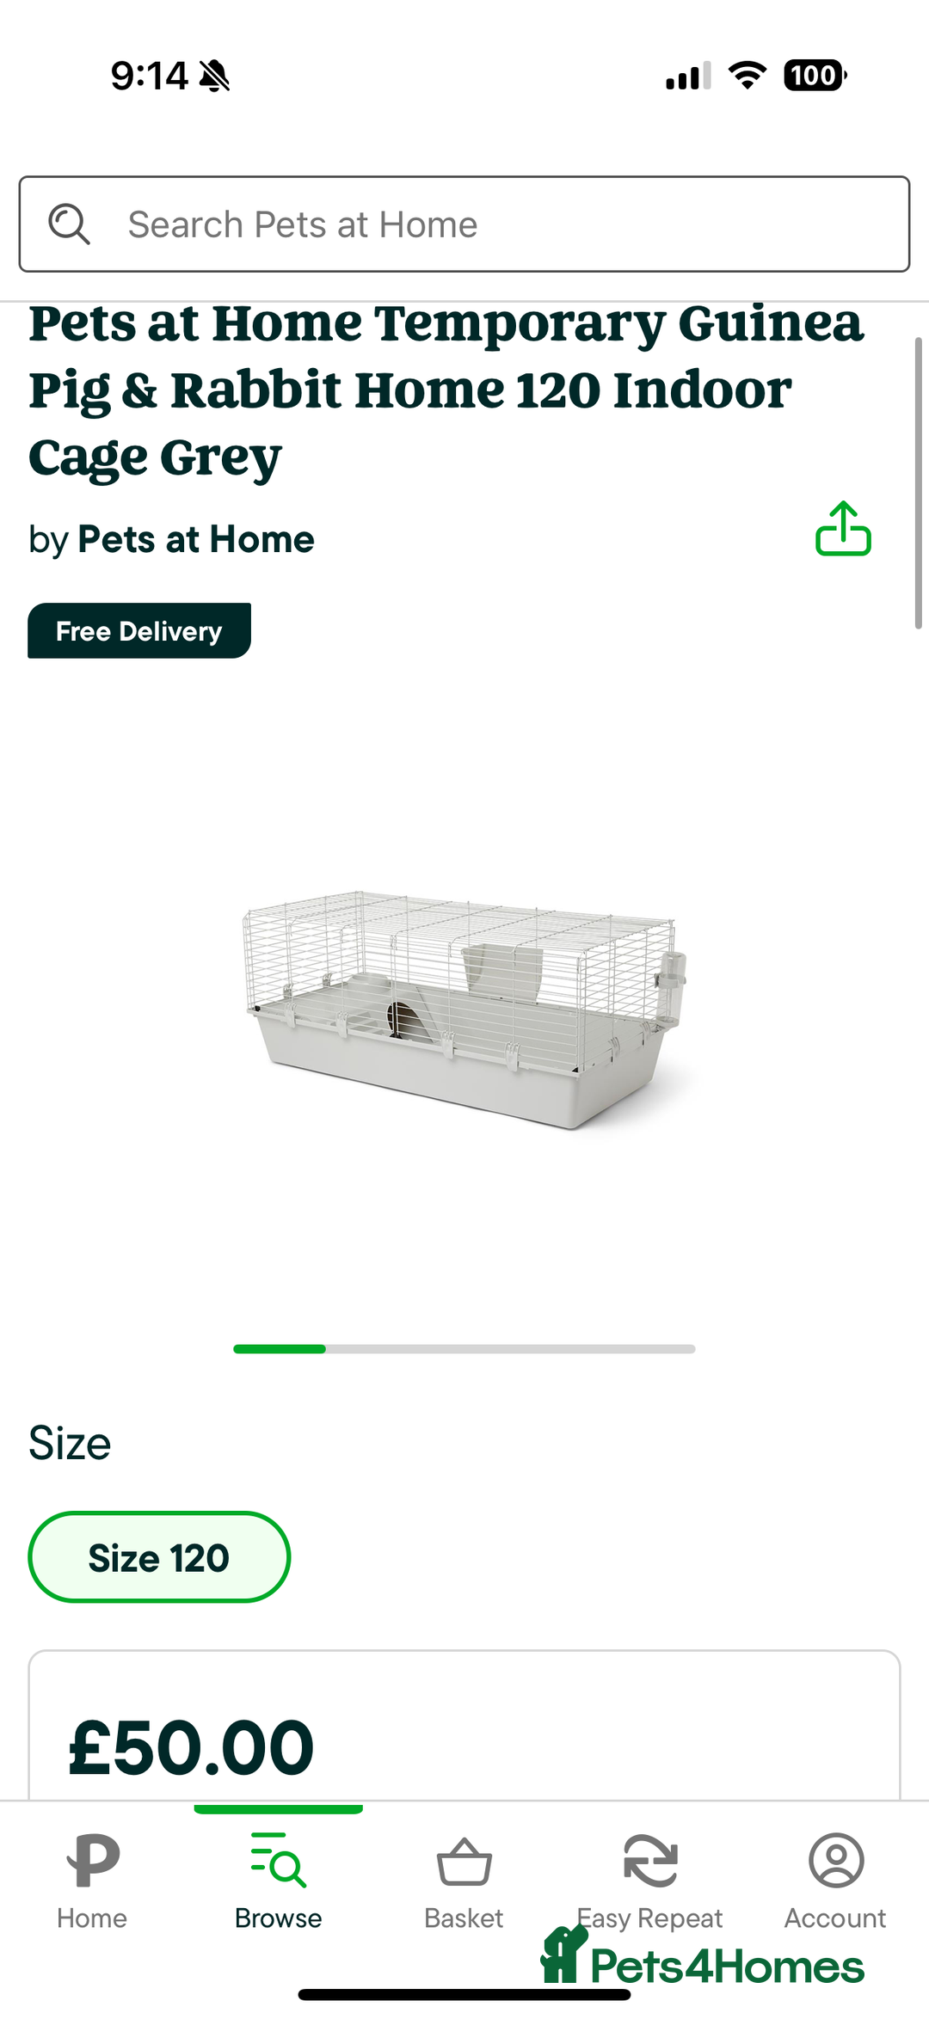Image resolution: width=929 pixels, height=2019 pixels.
Task: Tap the product title heading
Action: [447, 390]
